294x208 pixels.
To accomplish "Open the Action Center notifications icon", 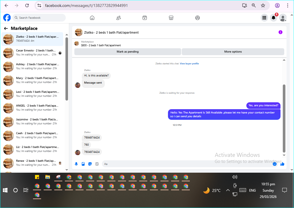I will [285, 190].
